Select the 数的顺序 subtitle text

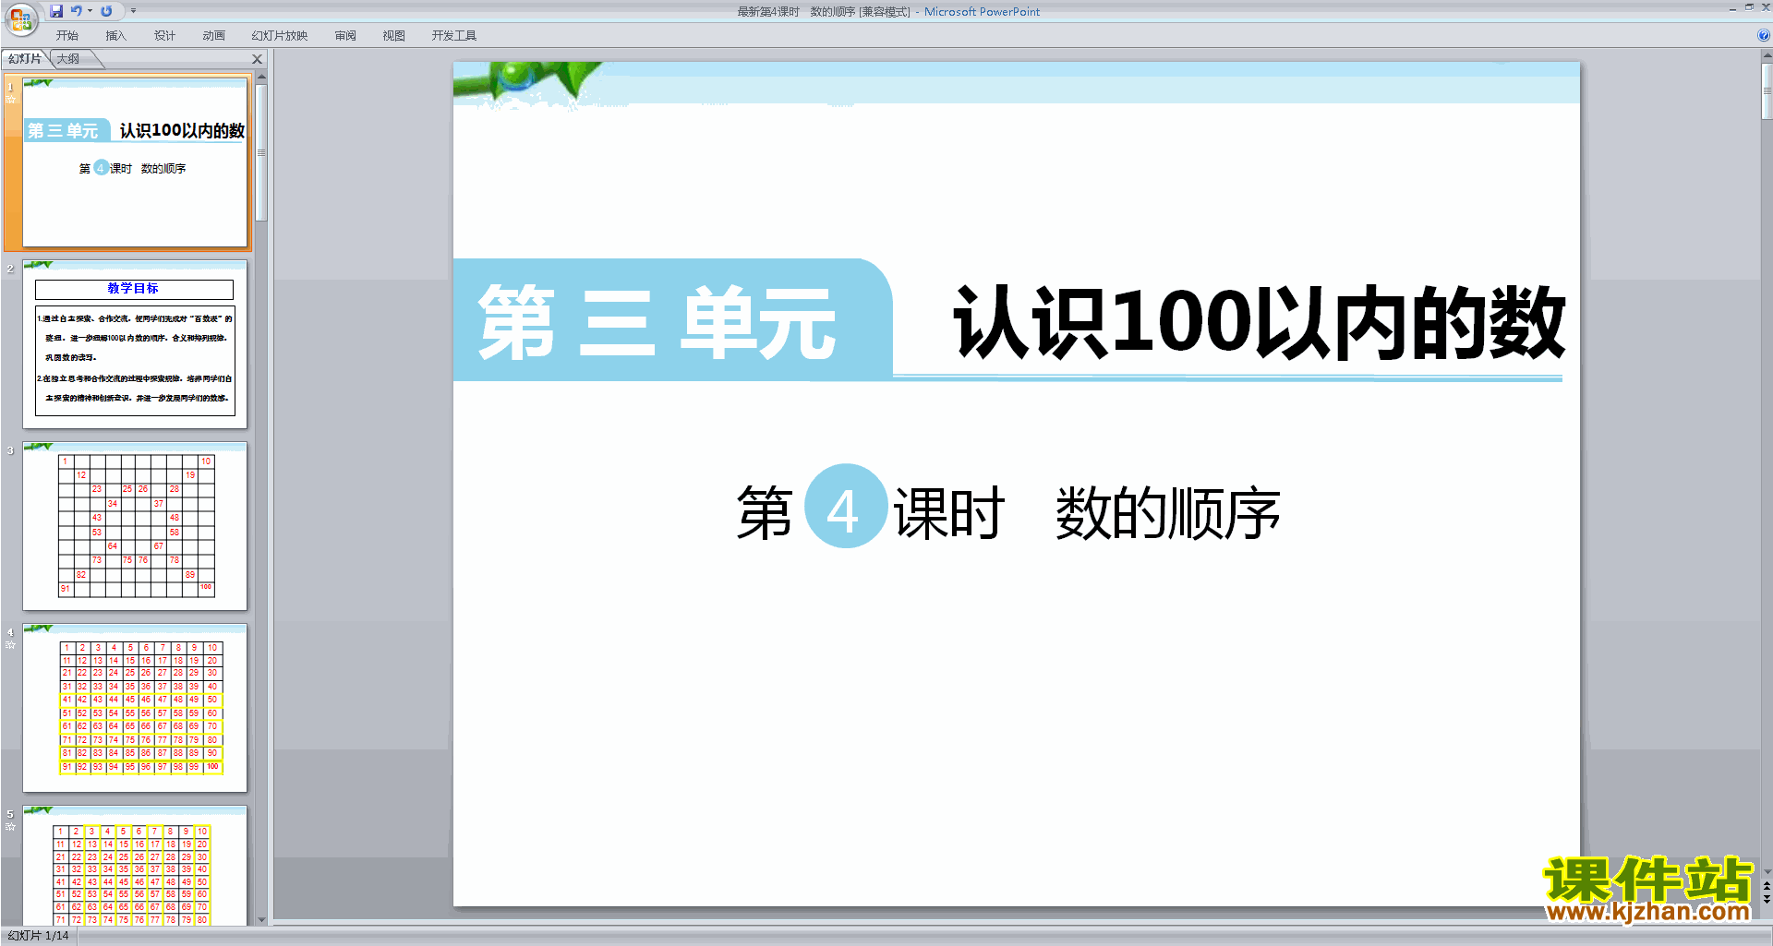click(x=1168, y=512)
